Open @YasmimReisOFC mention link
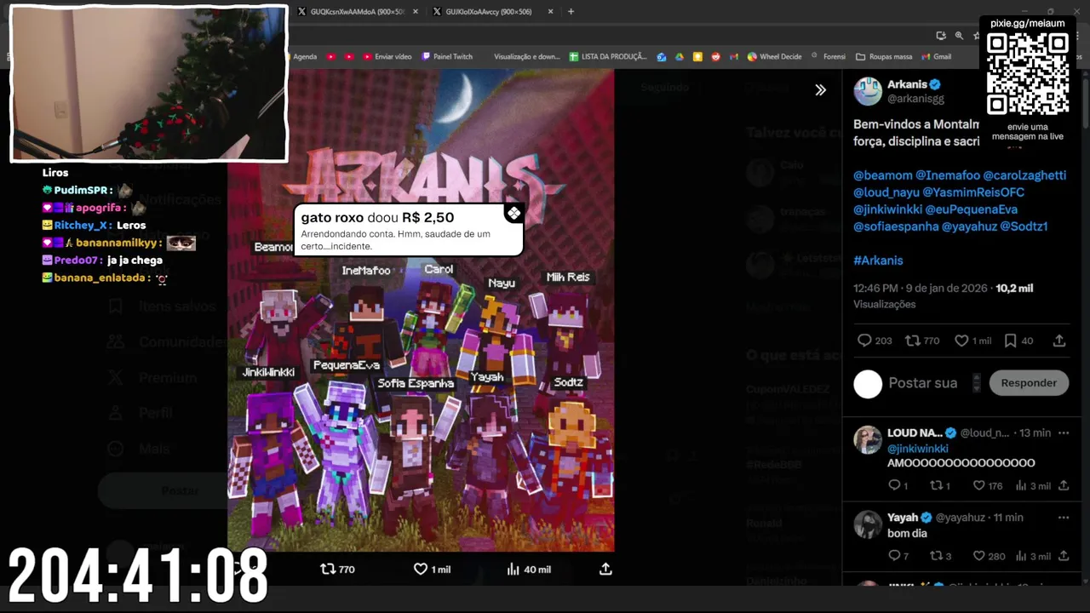The height and width of the screenshot is (613, 1090). 973,192
